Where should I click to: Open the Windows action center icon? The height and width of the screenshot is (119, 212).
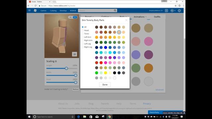pos(182,117)
